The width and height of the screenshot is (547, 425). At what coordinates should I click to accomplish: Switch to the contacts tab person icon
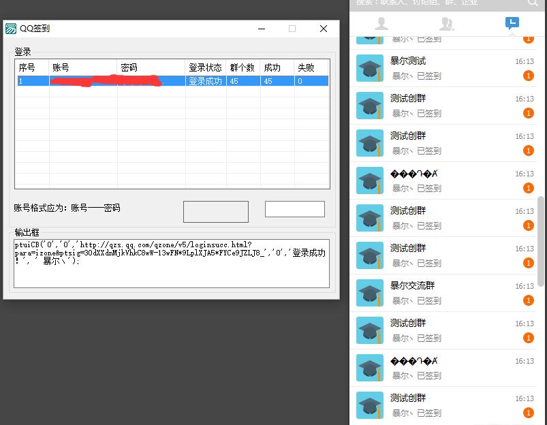[381, 22]
